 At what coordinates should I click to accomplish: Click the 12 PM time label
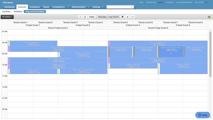pyautogui.click(x=5, y=87)
